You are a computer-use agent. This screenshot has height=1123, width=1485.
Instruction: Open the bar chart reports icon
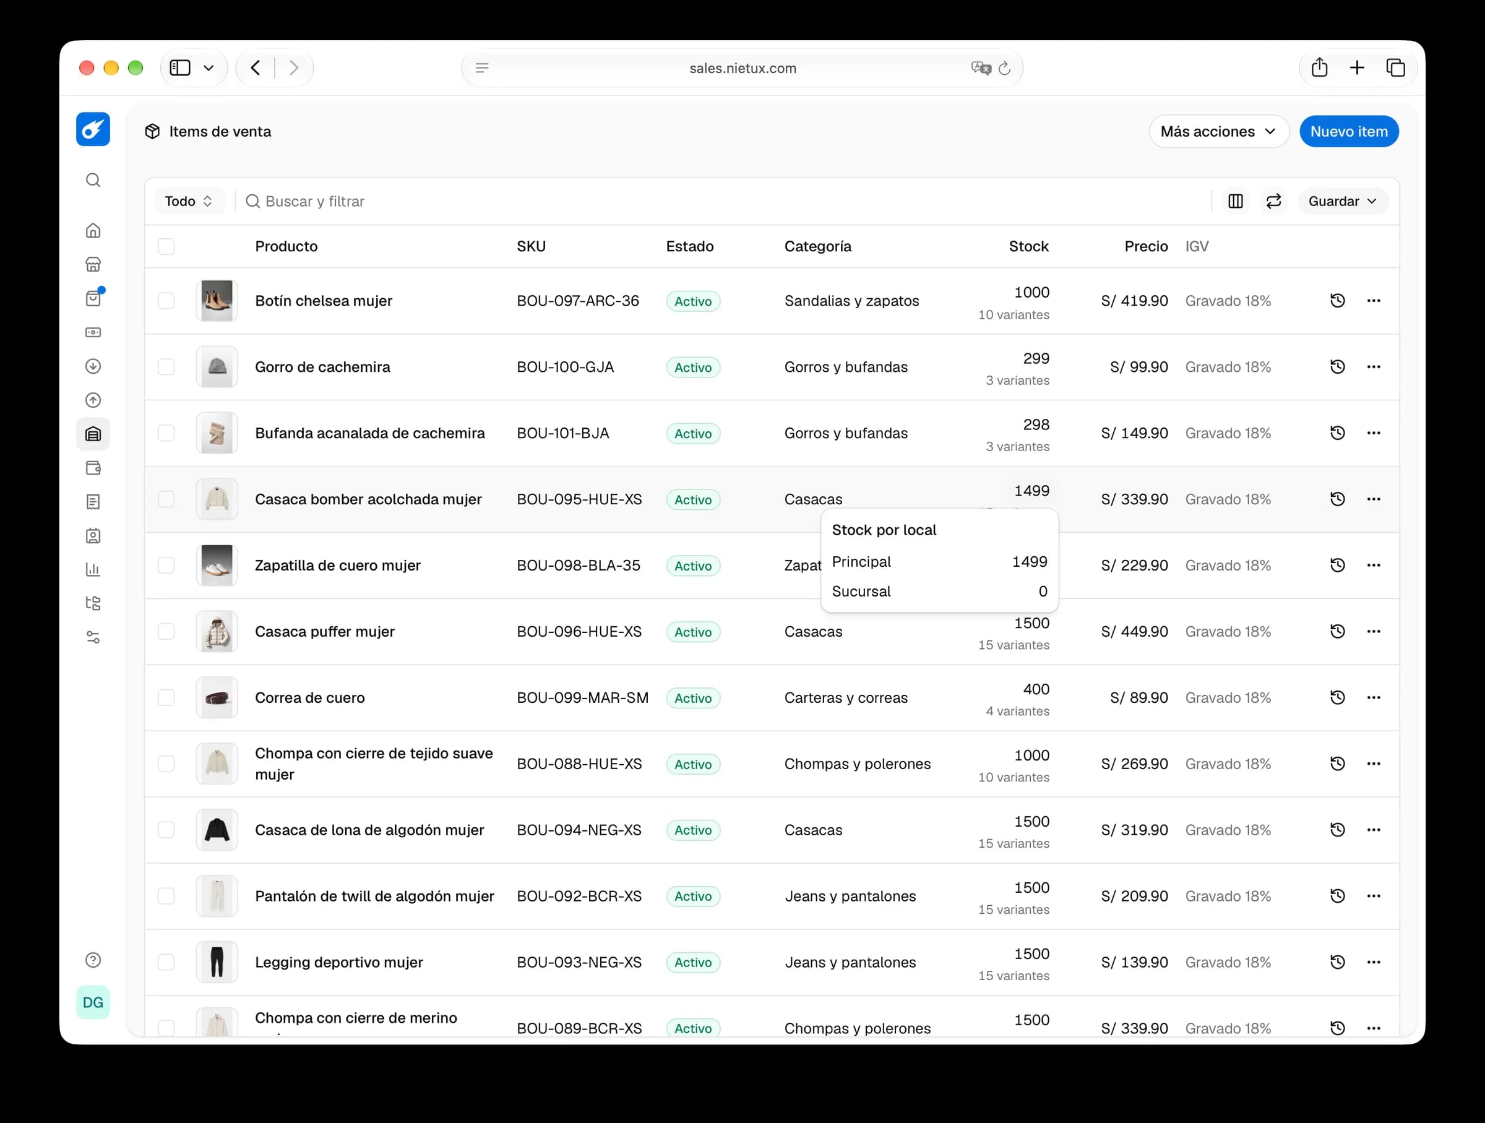93,569
